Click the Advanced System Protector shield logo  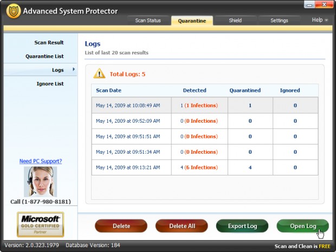point(14,11)
